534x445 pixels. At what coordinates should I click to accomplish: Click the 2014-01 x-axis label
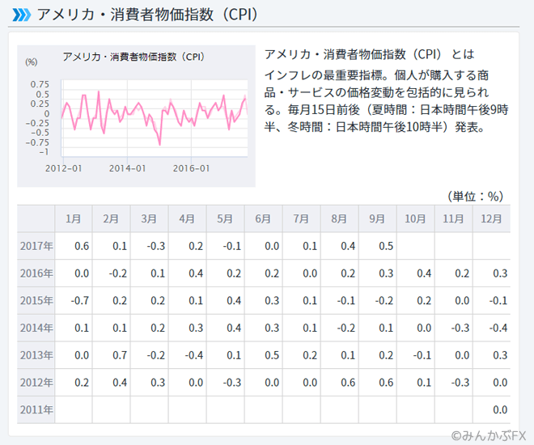click(127, 168)
